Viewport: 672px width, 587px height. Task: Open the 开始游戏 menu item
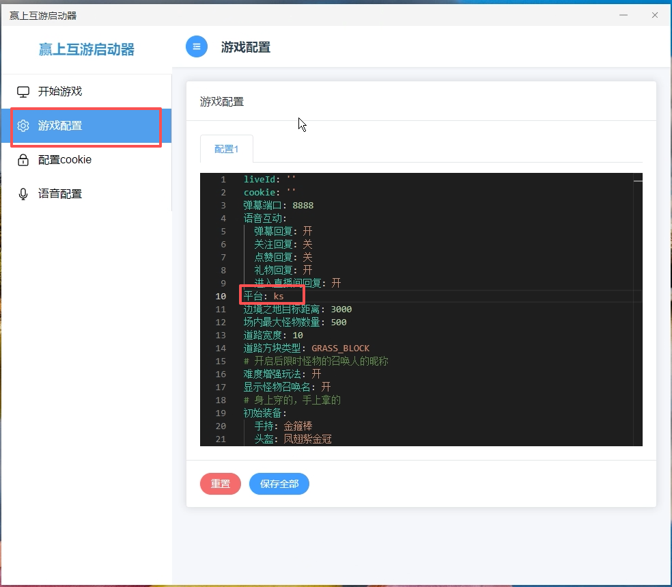point(60,92)
